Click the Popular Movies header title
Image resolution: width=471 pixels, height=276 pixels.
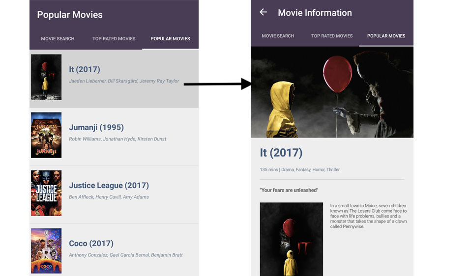coord(70,15)
